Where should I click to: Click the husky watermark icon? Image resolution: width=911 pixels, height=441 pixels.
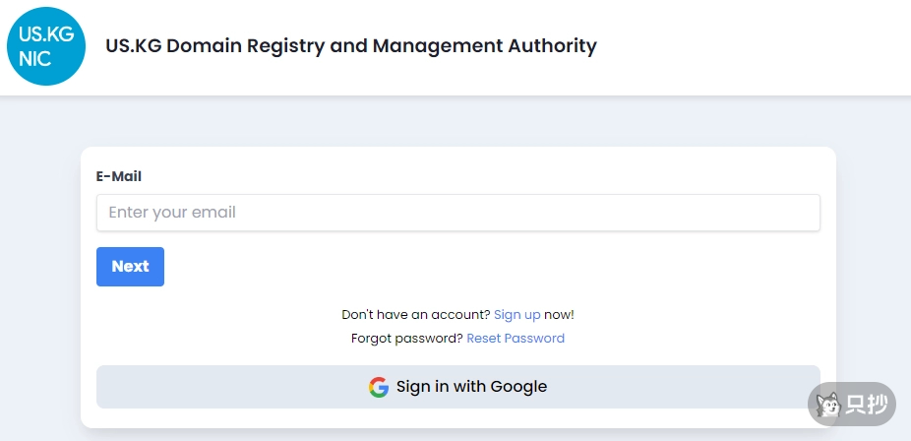(827, 404)
